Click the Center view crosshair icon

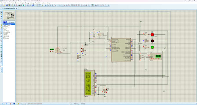coord(45,5)
